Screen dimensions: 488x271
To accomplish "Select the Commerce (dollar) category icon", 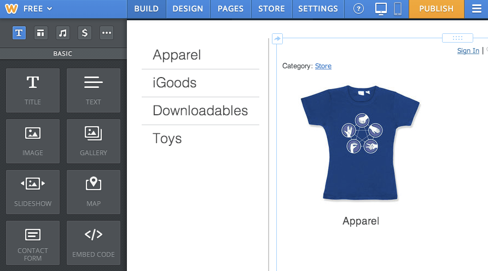I will (85, 33).
